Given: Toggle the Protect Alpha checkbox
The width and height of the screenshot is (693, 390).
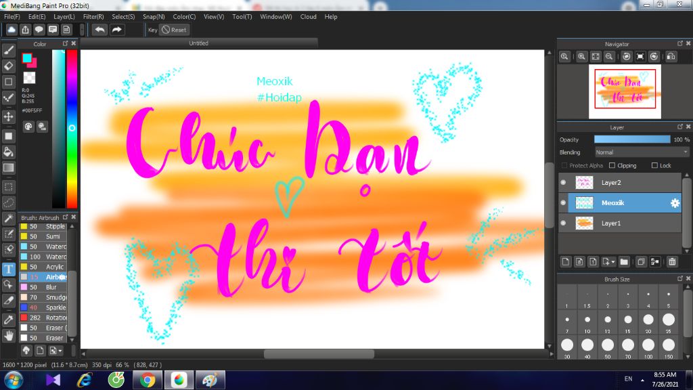Looking at the screenshot, I should [564, 165].
